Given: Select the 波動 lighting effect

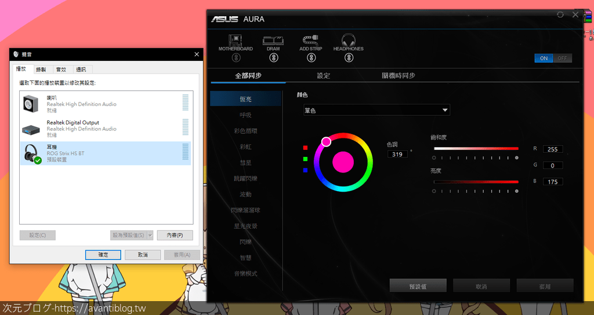Looking at the screenshot, I should click(x=245, y=195).
